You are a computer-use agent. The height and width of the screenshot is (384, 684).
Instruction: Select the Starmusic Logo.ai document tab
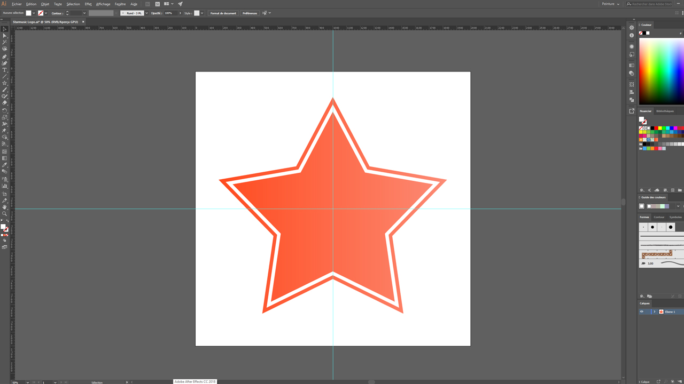[45, 22]
